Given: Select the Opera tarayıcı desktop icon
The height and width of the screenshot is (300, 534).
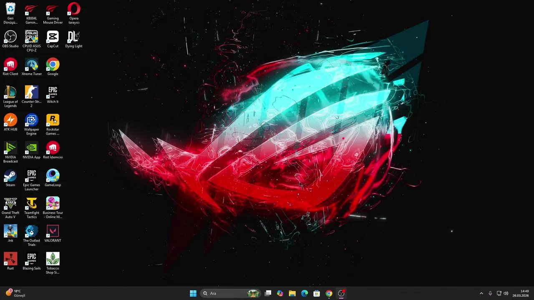Looking at the screenshot, I should coord(74,13).
